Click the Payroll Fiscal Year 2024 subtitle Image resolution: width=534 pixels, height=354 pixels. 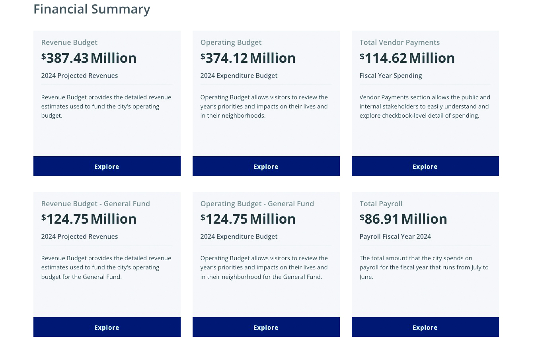tap(395, 236)
